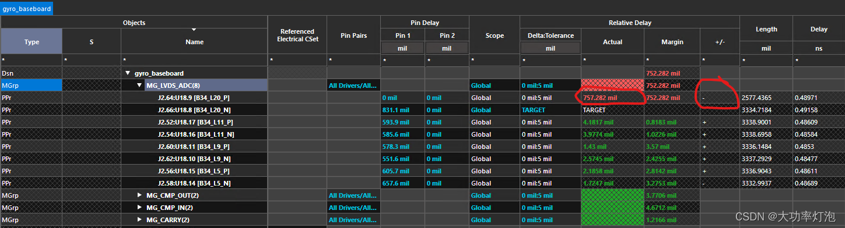
Task: Collapse the MG_LVDS_ADC(8) match group
Action: pyautogui.click(x=139, y=85)
